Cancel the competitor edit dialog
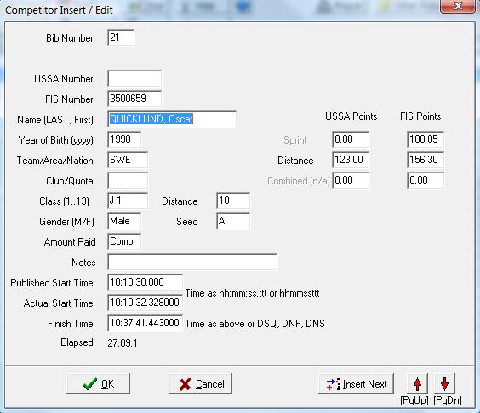 201,383
